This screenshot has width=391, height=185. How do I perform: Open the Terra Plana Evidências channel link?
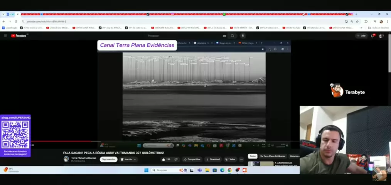pos(83,158)
